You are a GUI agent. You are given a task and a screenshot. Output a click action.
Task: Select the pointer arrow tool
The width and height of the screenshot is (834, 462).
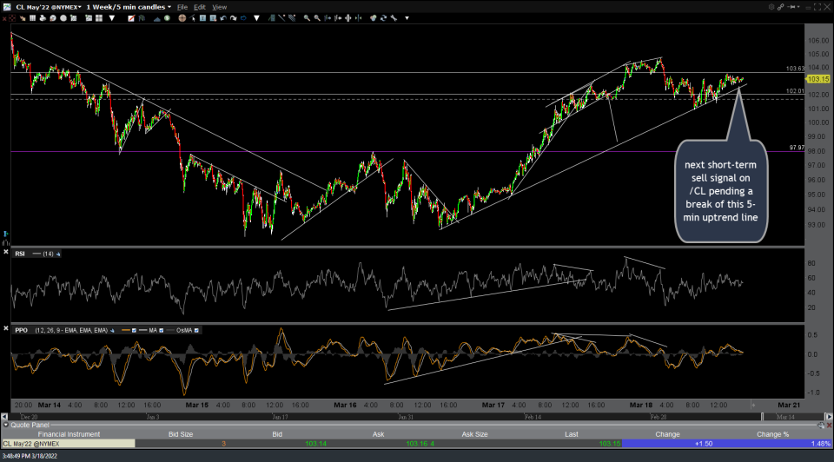coord(192,18)
